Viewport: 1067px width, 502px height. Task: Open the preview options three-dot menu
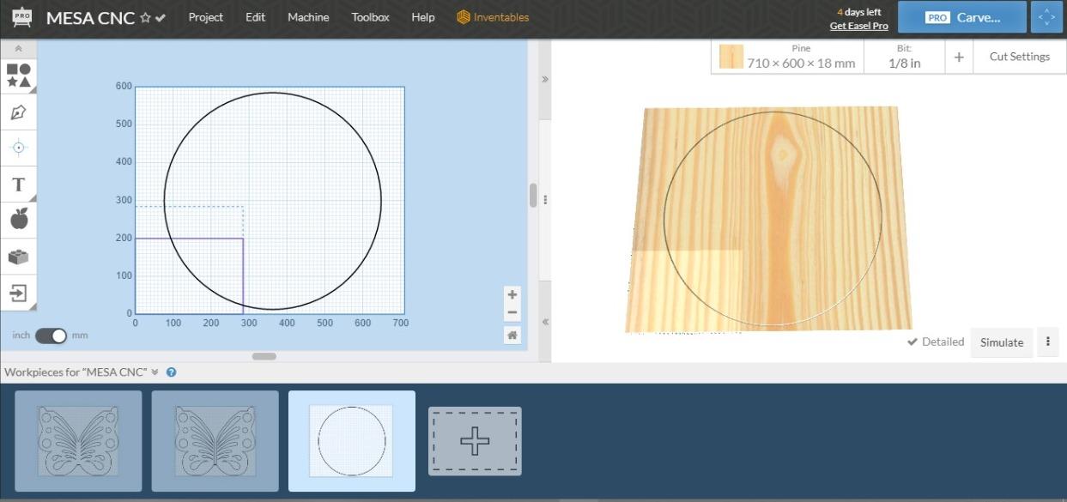click(x=1047, y=342)
